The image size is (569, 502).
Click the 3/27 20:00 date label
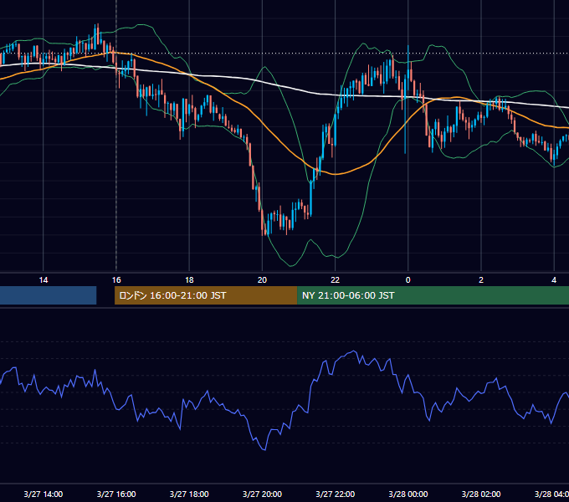[x=262, y=494]
